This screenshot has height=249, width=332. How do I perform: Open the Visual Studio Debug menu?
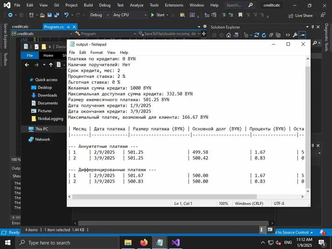[105, 5]
